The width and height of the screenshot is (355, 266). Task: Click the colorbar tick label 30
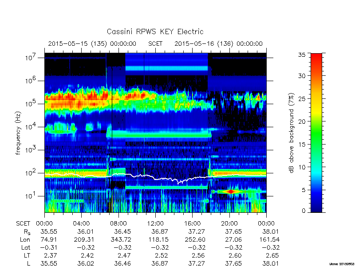302,75
